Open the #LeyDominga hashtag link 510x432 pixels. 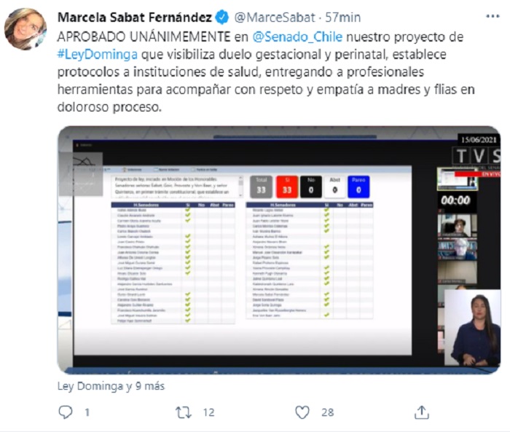(97, 55)
